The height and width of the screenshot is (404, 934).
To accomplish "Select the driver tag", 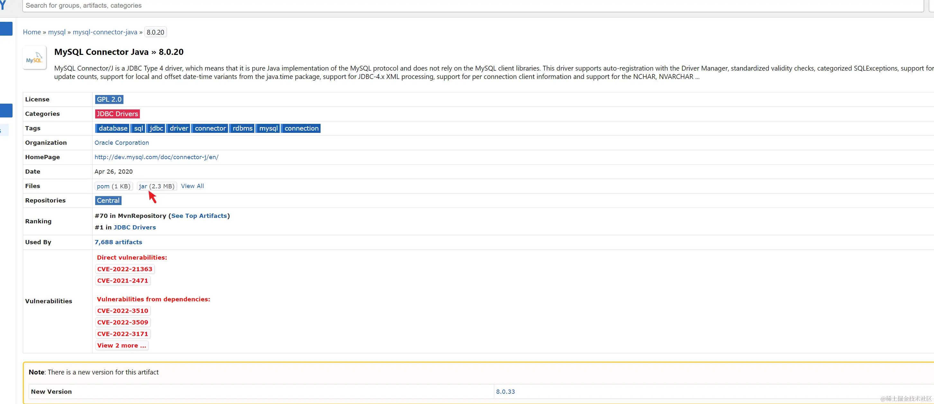I will tap(178, 128).
